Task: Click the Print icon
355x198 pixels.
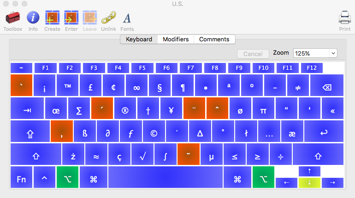Action: point(344,17)
